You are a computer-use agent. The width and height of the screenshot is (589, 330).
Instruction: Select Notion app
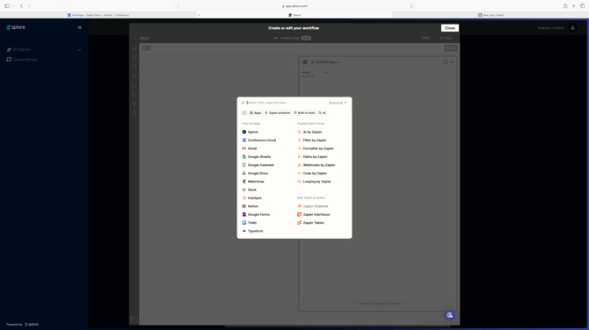[x=251, y=206]
